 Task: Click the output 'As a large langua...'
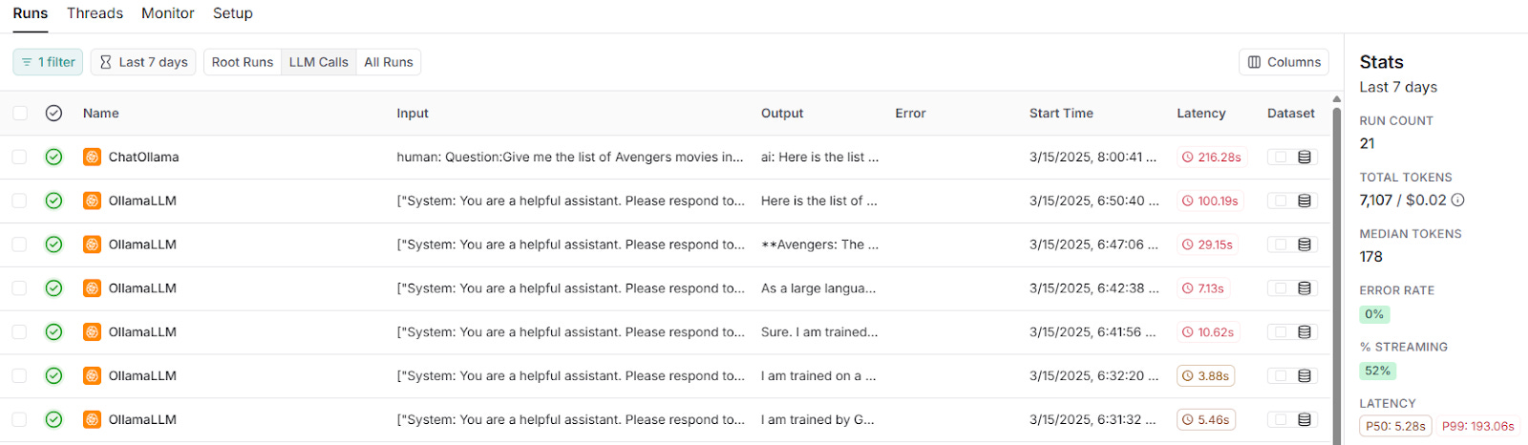pos(818,288)
